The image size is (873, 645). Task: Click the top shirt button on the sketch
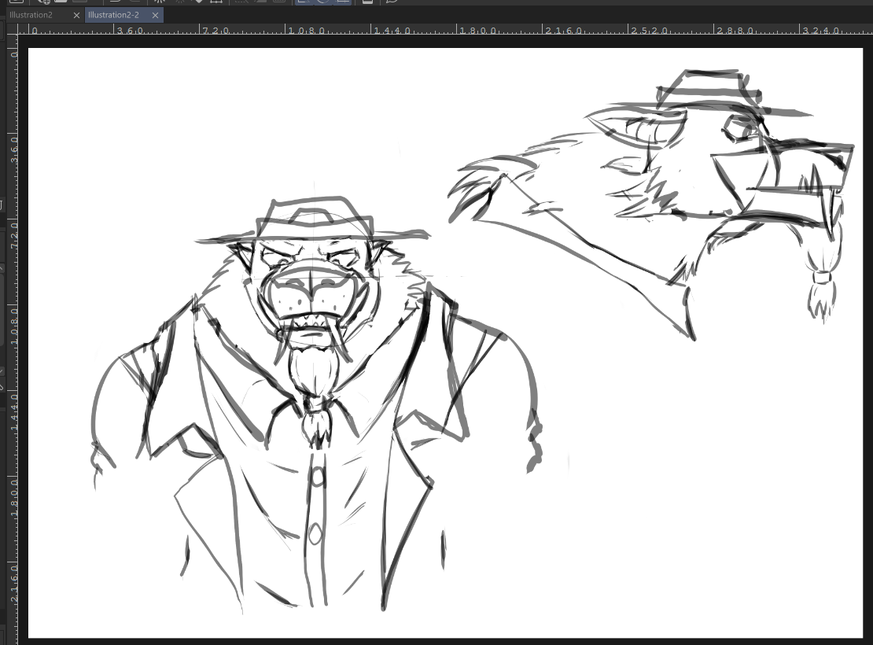tap(317, 477)
